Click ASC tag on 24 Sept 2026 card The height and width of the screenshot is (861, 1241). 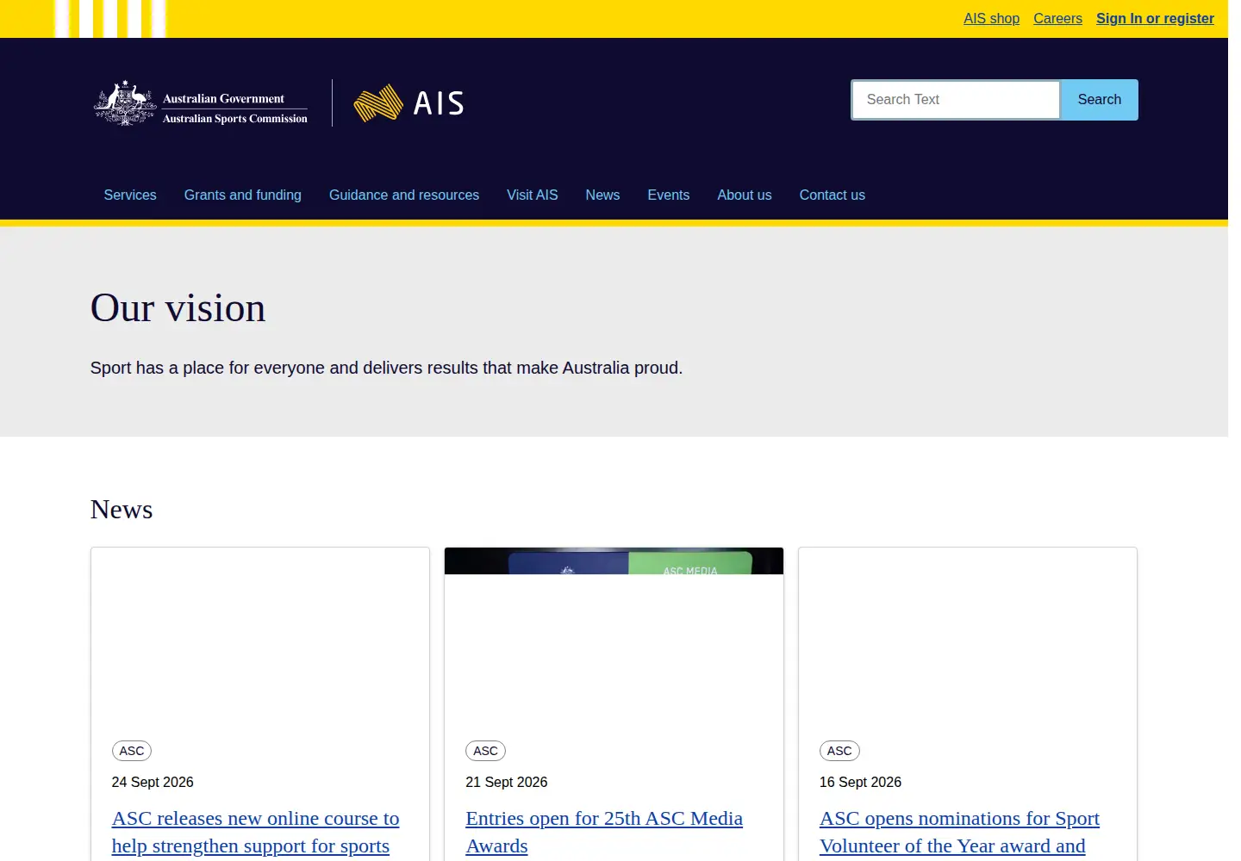click(x=132, y=751)
